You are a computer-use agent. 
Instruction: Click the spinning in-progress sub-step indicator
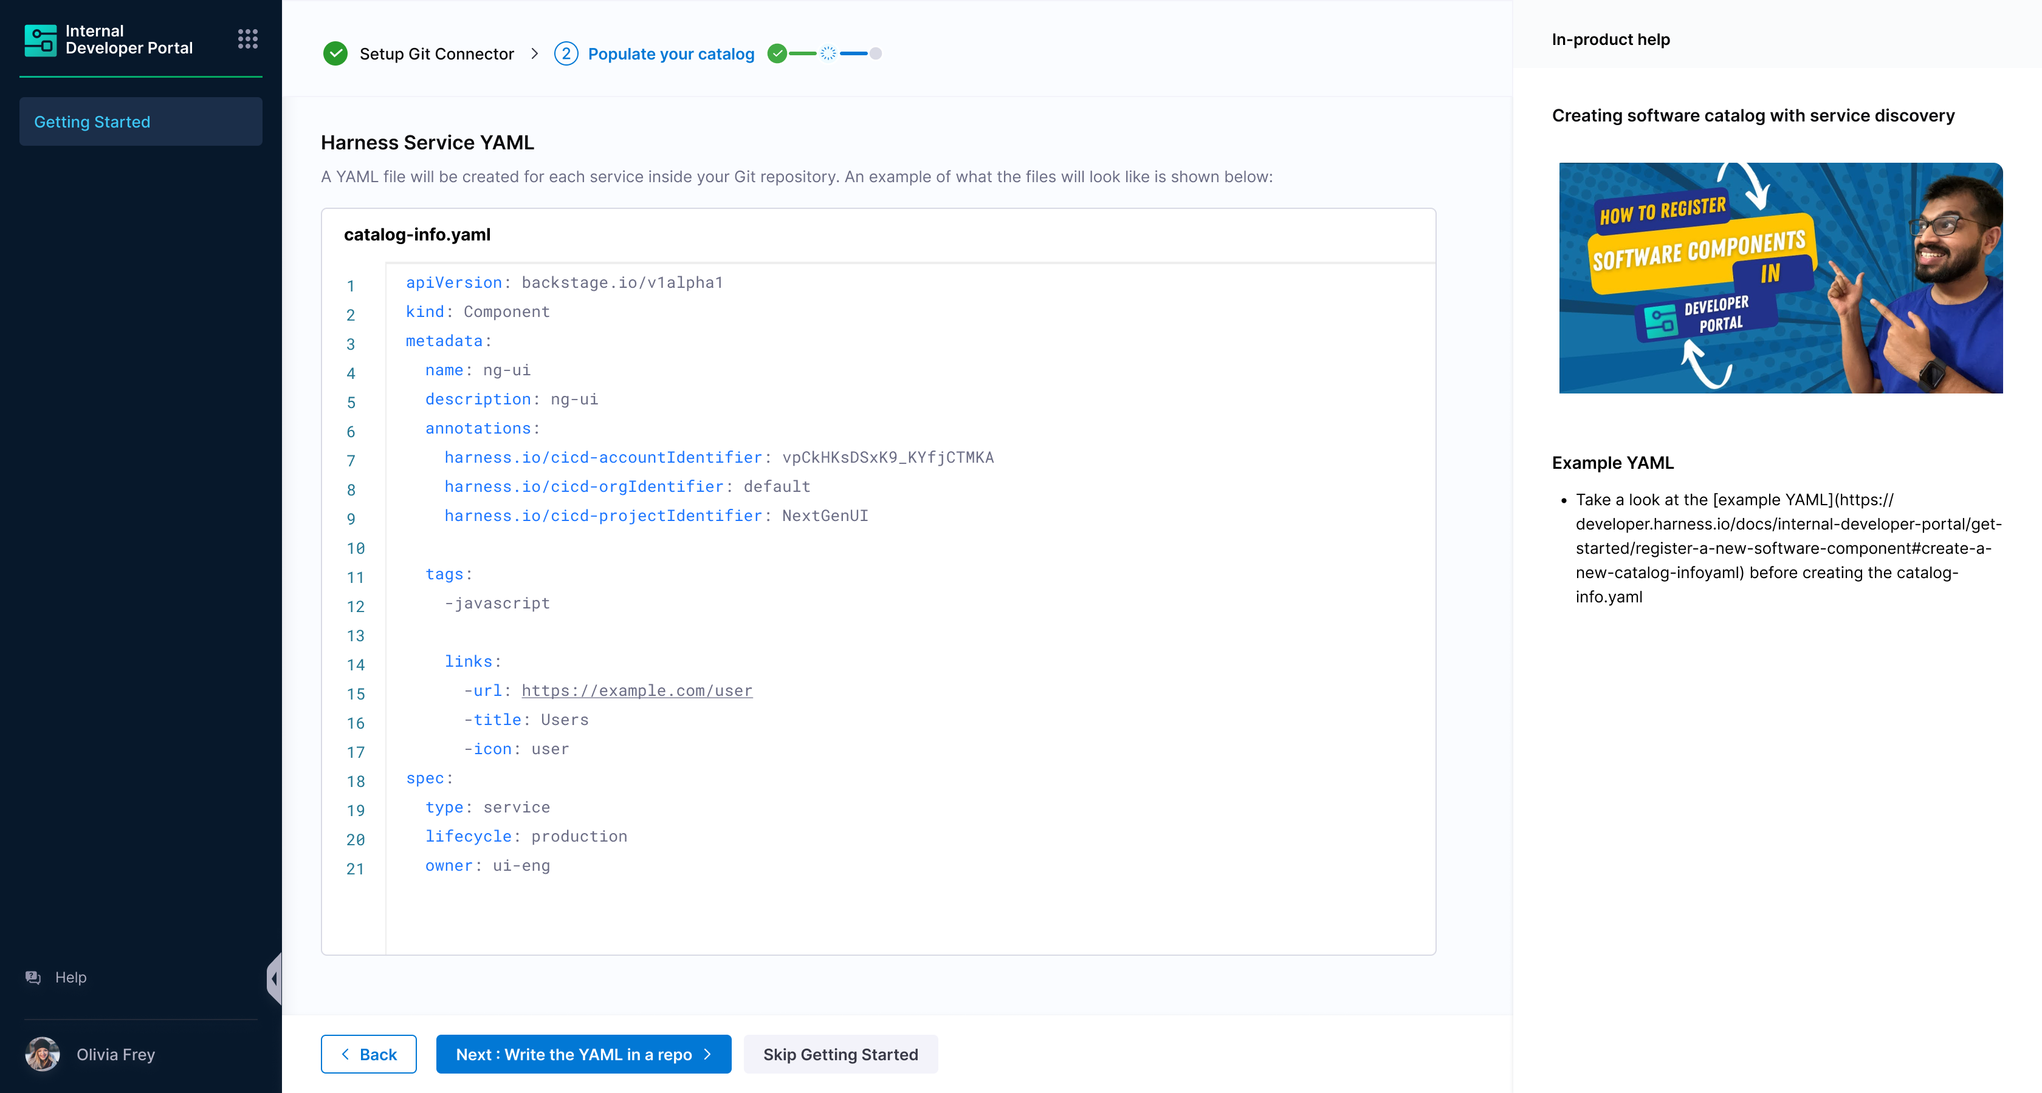[828, 54]
